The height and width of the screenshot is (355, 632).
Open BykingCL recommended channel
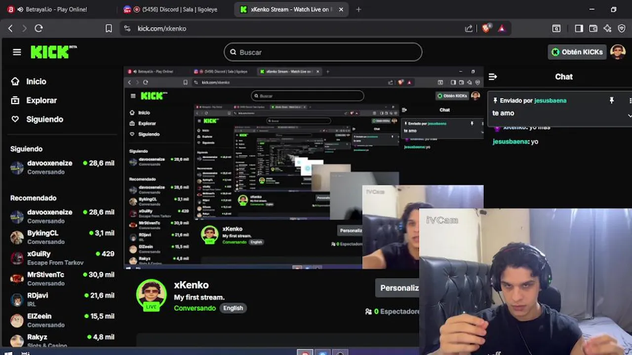[x=62, y=237]
